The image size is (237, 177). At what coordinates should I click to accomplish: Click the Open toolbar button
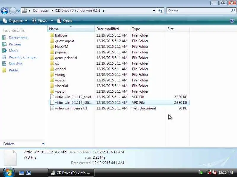(x=65, y=21)
